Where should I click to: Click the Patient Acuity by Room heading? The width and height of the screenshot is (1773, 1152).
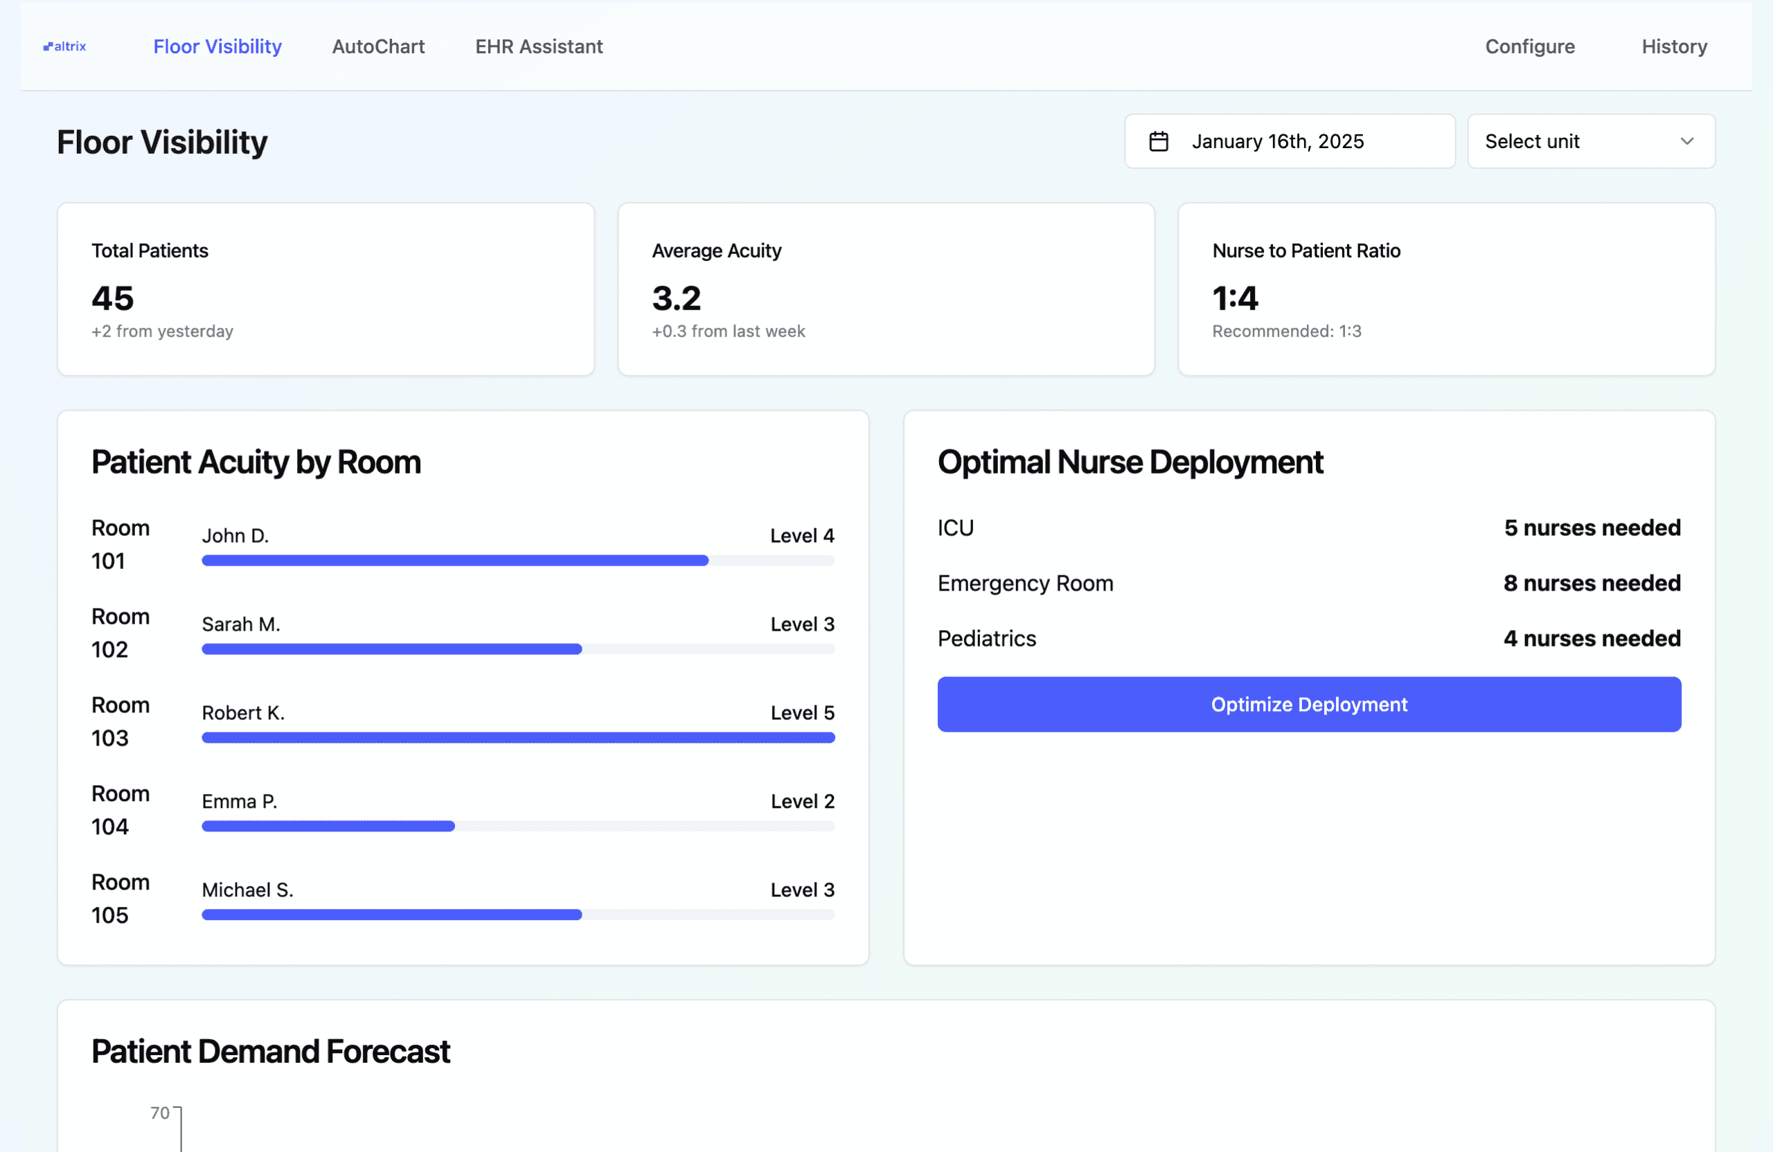(256, 462)
